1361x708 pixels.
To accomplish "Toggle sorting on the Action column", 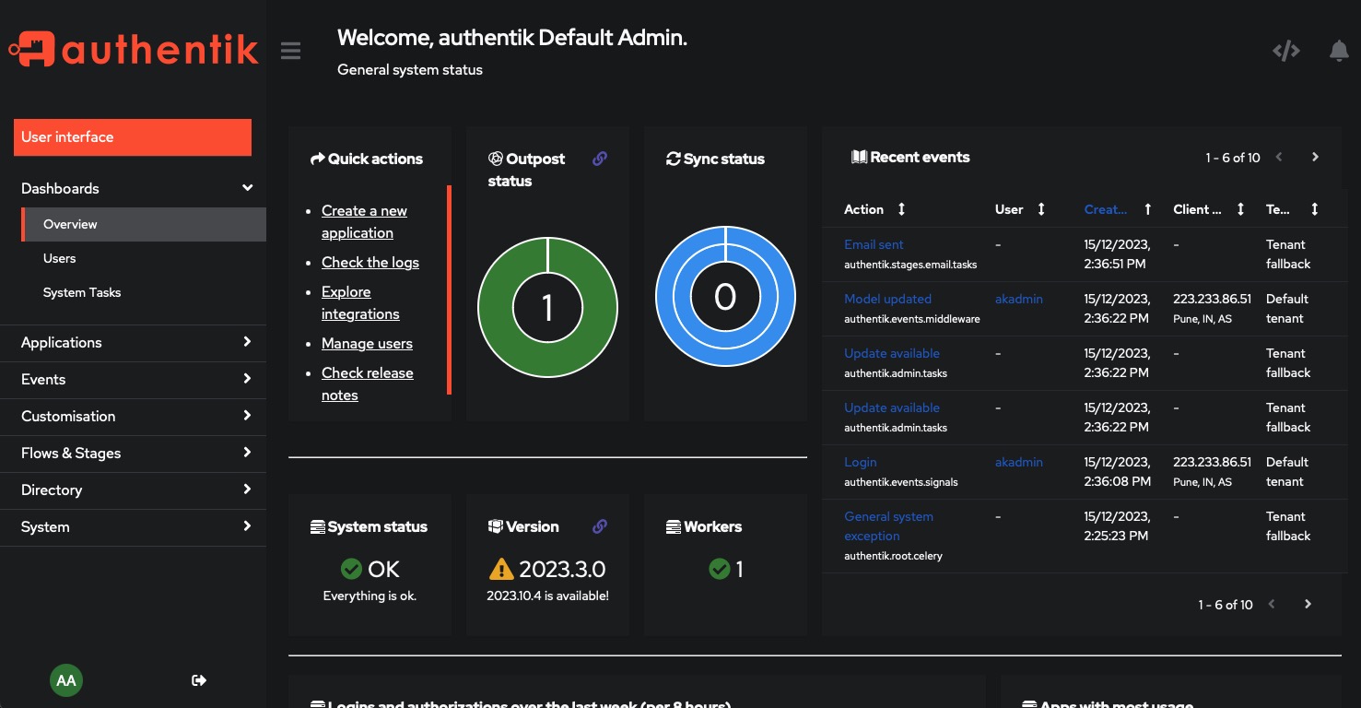I will coord(899,209).
